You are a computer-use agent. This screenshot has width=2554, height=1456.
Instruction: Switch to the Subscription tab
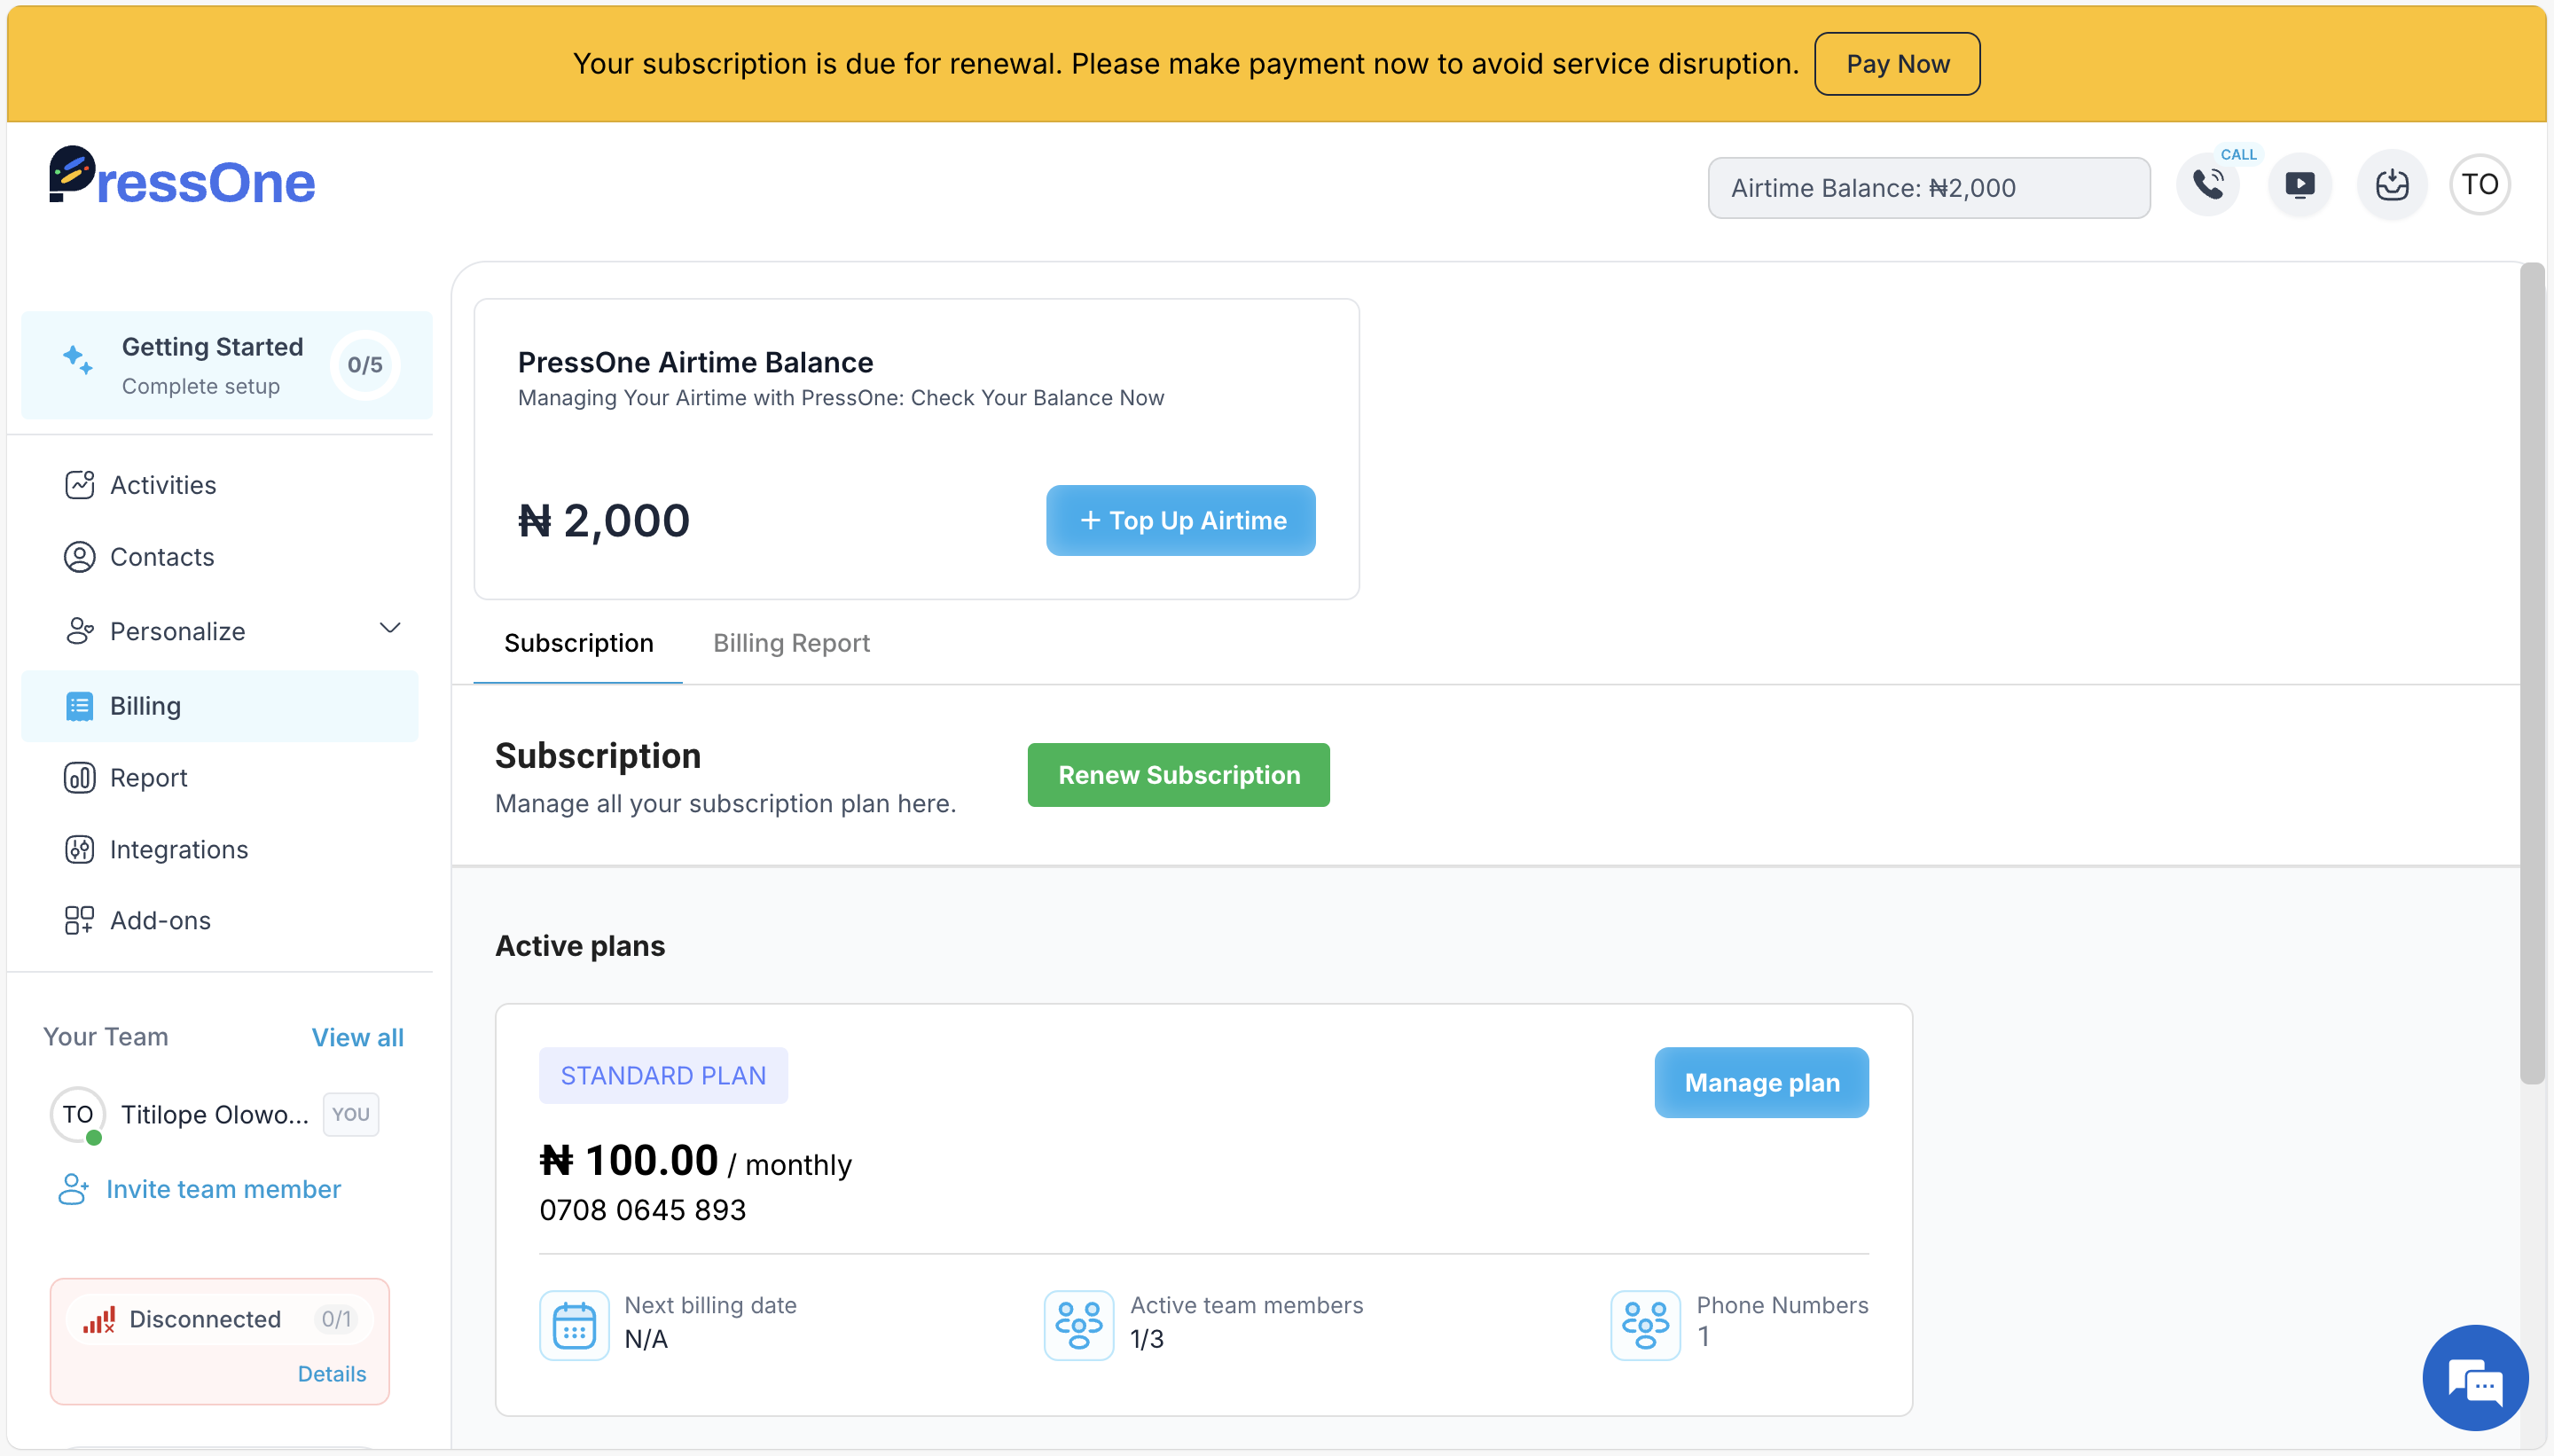coord(578,643)
